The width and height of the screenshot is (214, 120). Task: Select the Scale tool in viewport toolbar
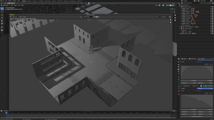(x=2, y=21)
